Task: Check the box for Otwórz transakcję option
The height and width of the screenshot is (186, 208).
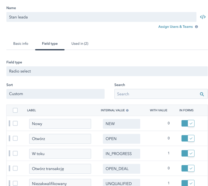Action: [x=15, y=168]
